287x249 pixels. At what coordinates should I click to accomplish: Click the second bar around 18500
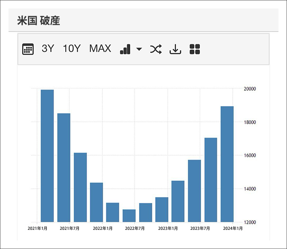coord(64,167)
